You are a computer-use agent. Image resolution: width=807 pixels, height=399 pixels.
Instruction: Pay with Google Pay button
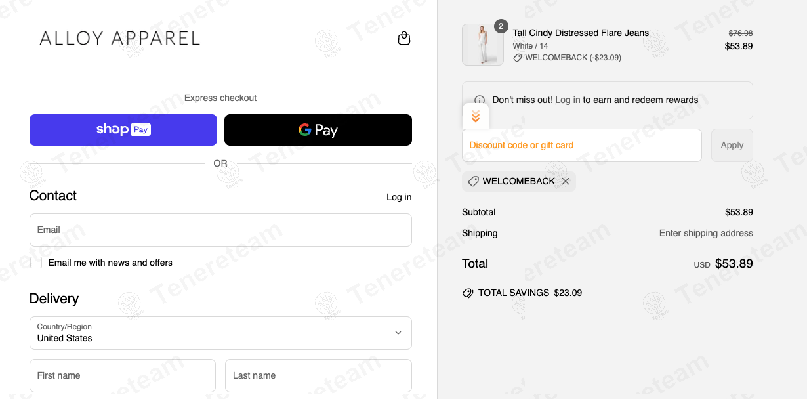pos(318,130)
